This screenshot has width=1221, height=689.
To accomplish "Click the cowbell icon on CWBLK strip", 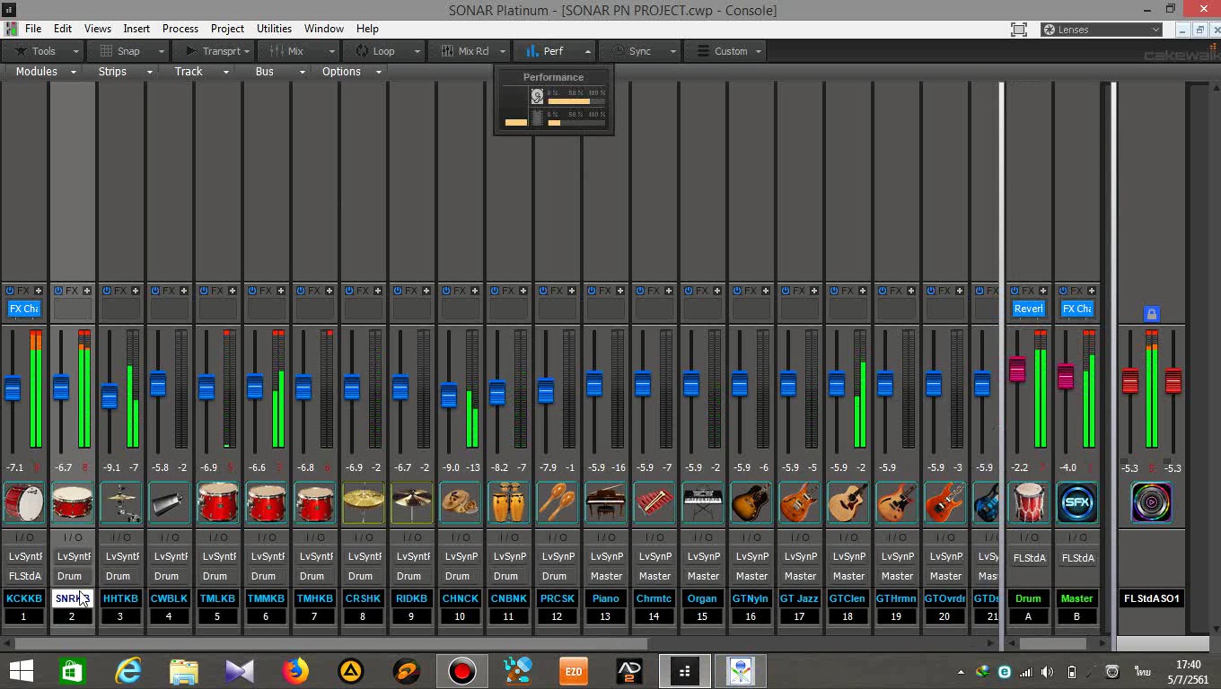I will click(x=169, y=502).
